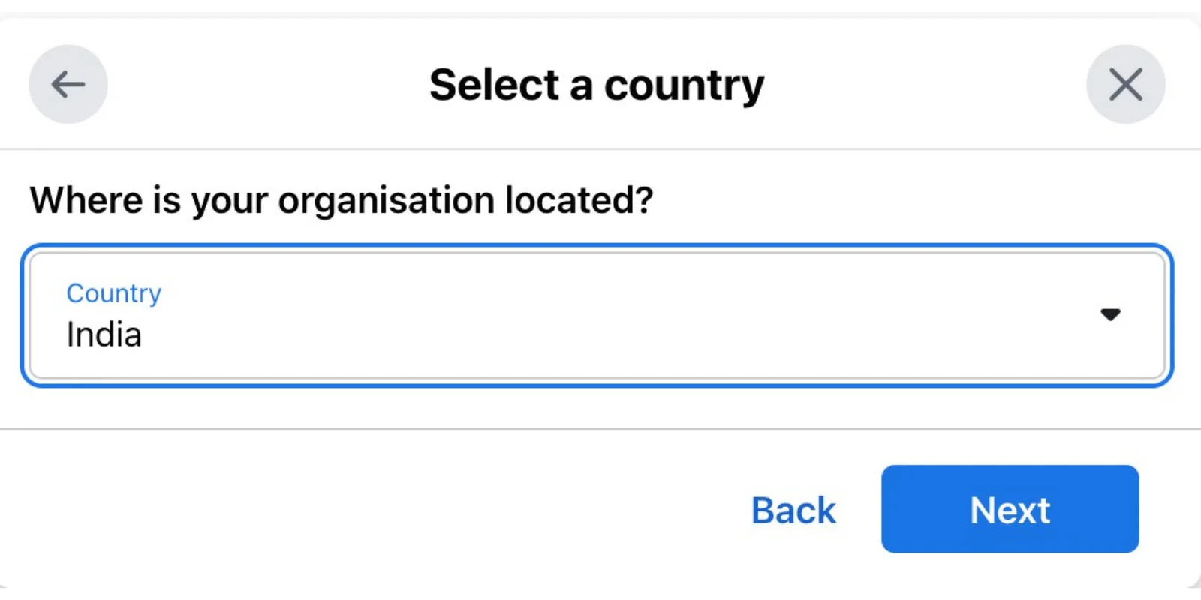Click the selected value India
Image resolution: width=1201 pixels, height=600 pixels.
pos(104,334)
